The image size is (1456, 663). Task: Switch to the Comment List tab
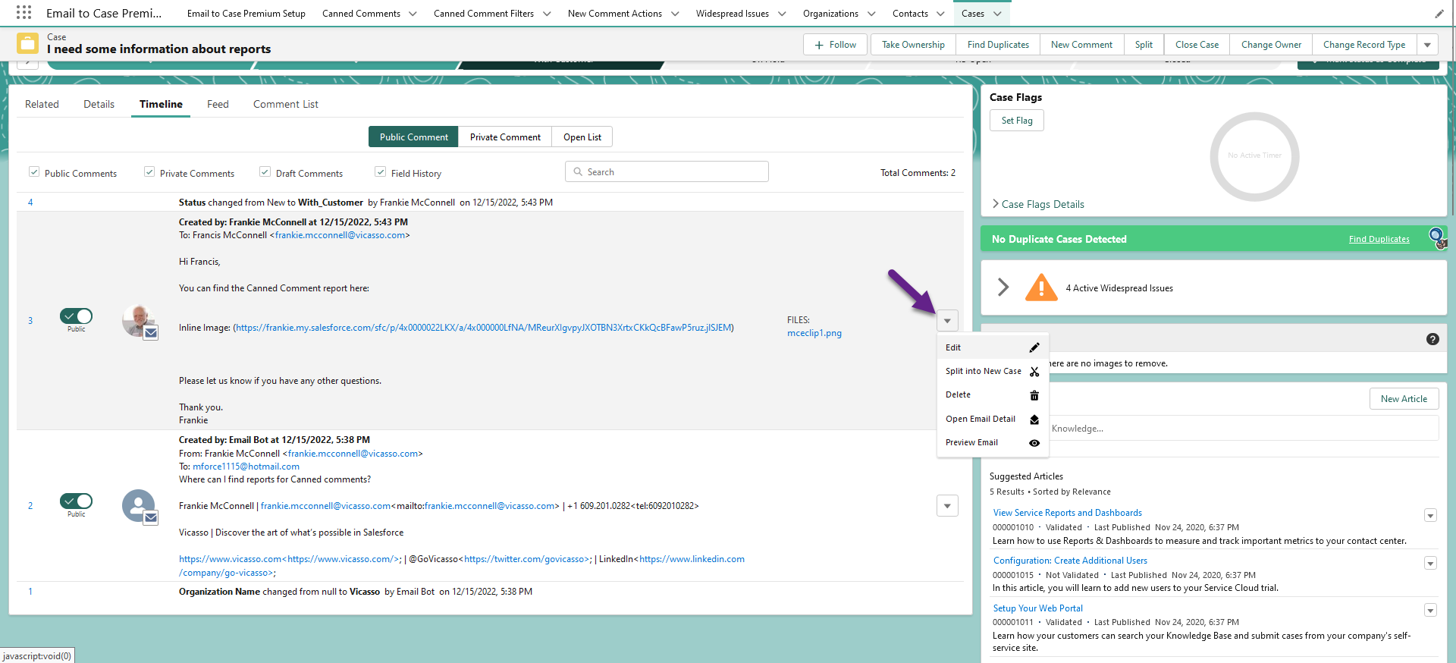286,104
